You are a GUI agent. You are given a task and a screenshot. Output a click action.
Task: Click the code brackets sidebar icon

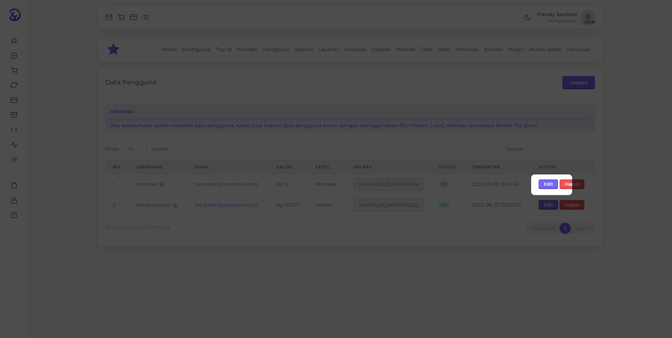(14, 130)
